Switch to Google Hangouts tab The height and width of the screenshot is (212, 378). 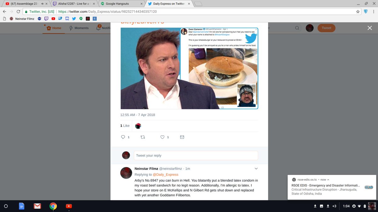pos(121,3)
